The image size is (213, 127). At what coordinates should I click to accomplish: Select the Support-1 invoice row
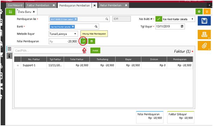pyautogui.click(x=103, y=65)
